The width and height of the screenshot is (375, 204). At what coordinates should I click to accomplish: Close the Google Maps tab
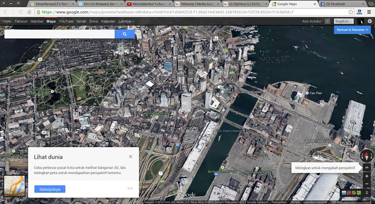pyautogui.click(x=315, y=4)
